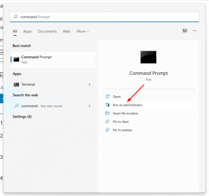Click the Best match heading

click(x=22, y=46)
